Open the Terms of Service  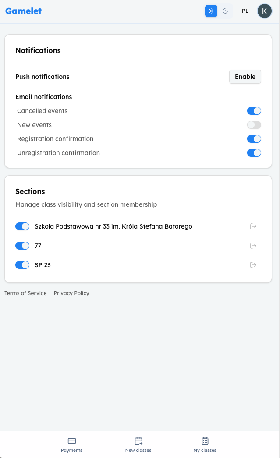25,293
